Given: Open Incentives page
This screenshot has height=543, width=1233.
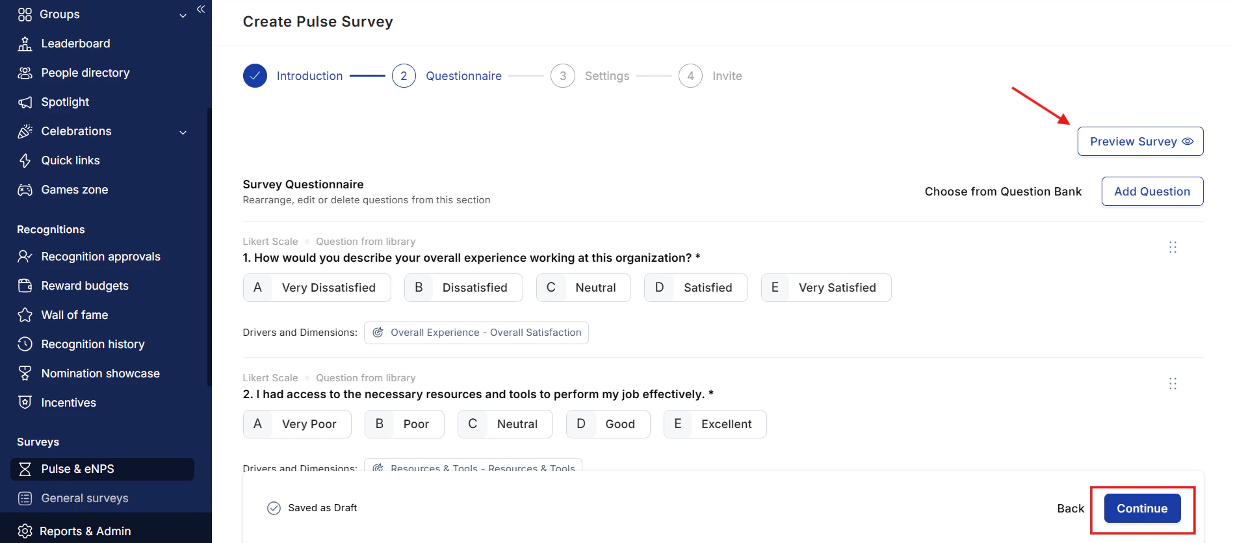Looking at the screenshot, I should 68,403.
